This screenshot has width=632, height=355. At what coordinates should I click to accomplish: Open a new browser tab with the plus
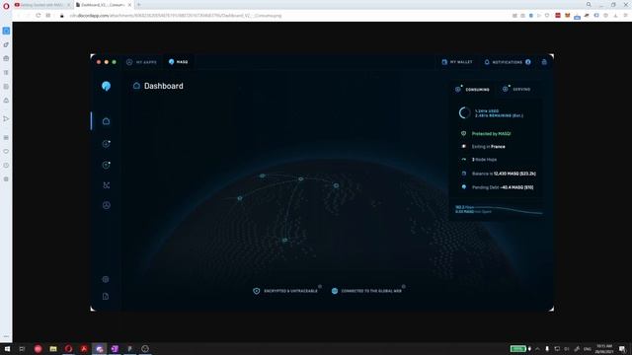point(138,5)
